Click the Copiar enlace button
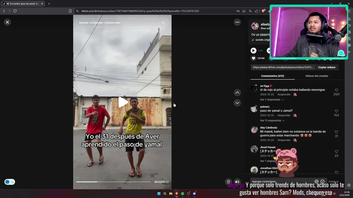353x198 pixels. tap(327, 67)
